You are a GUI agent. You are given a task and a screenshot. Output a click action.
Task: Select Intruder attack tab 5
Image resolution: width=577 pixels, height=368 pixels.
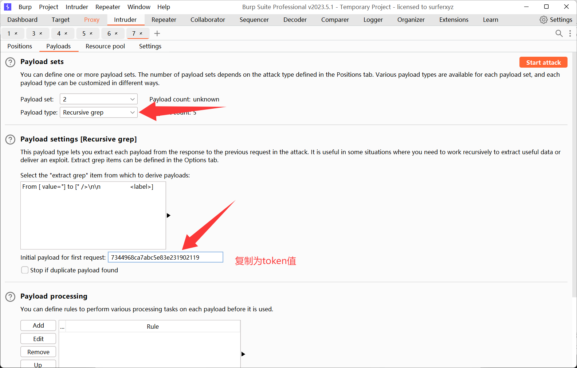[x=84, y=33]
